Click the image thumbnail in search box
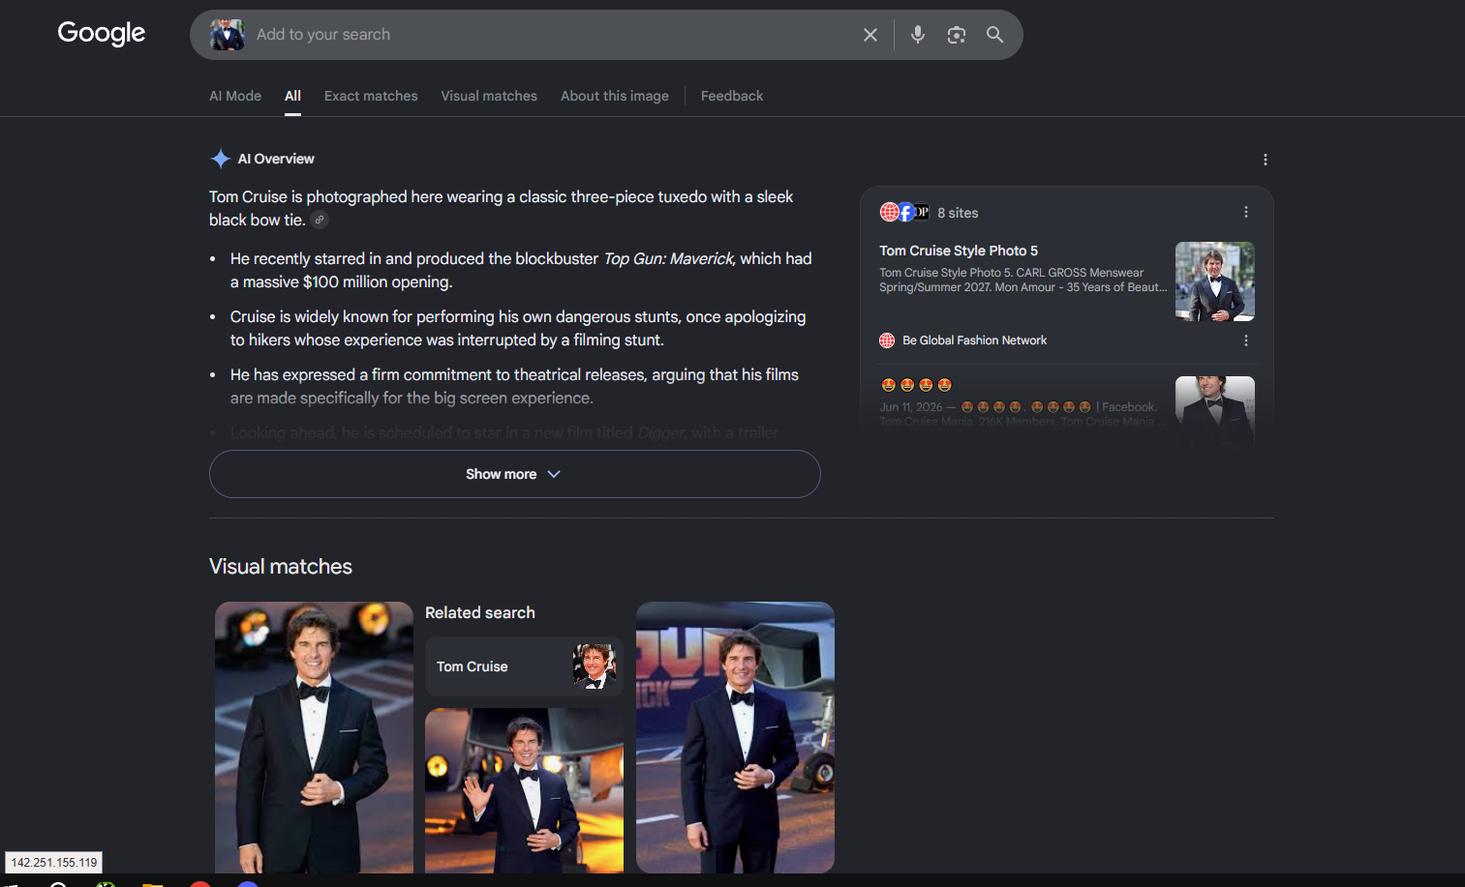Screen dimensions: 1465x887 (x=228, y=35)
